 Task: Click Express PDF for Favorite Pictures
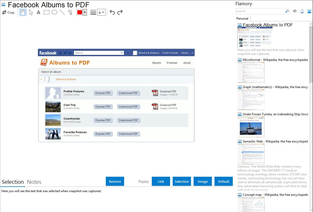tap(103, 134)
